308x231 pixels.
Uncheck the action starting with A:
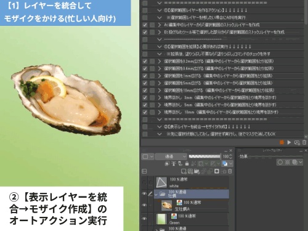145,25
